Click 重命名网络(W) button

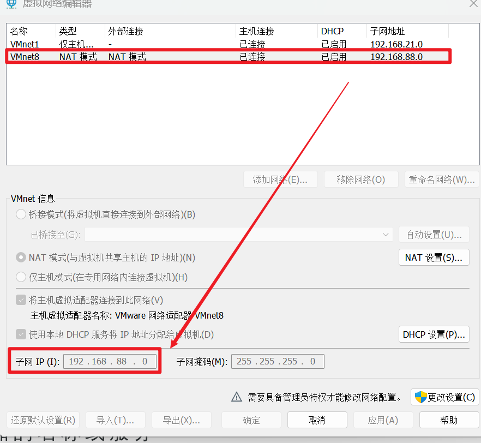[x=442, y=179]
